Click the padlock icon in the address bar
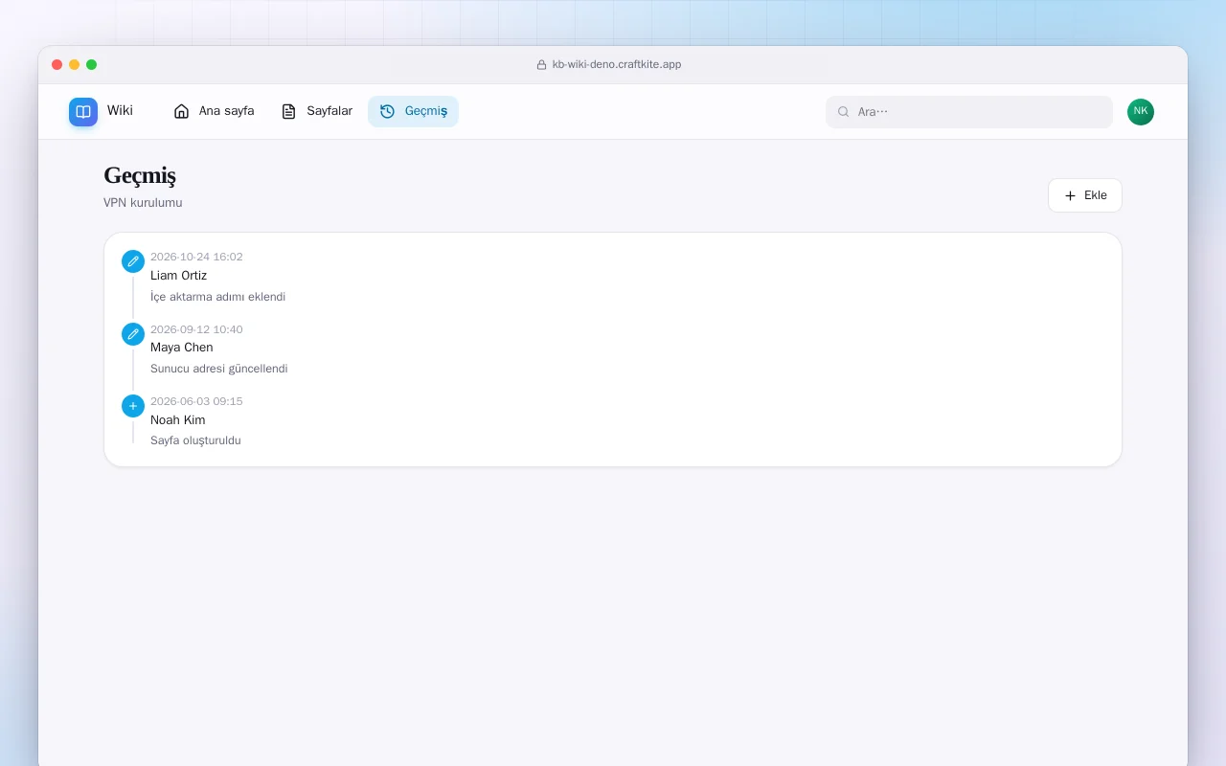Image resolution: width=1226 pixels, height=766 pixels. 541,65
